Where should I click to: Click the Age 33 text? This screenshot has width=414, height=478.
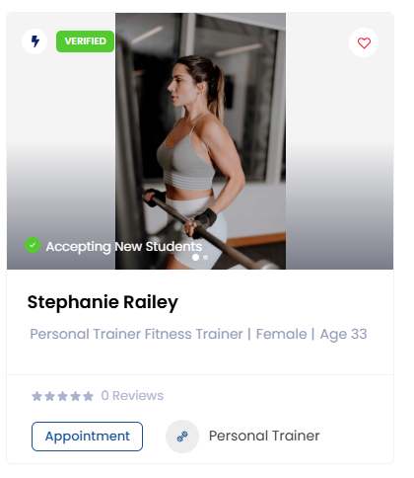(343, 334)
